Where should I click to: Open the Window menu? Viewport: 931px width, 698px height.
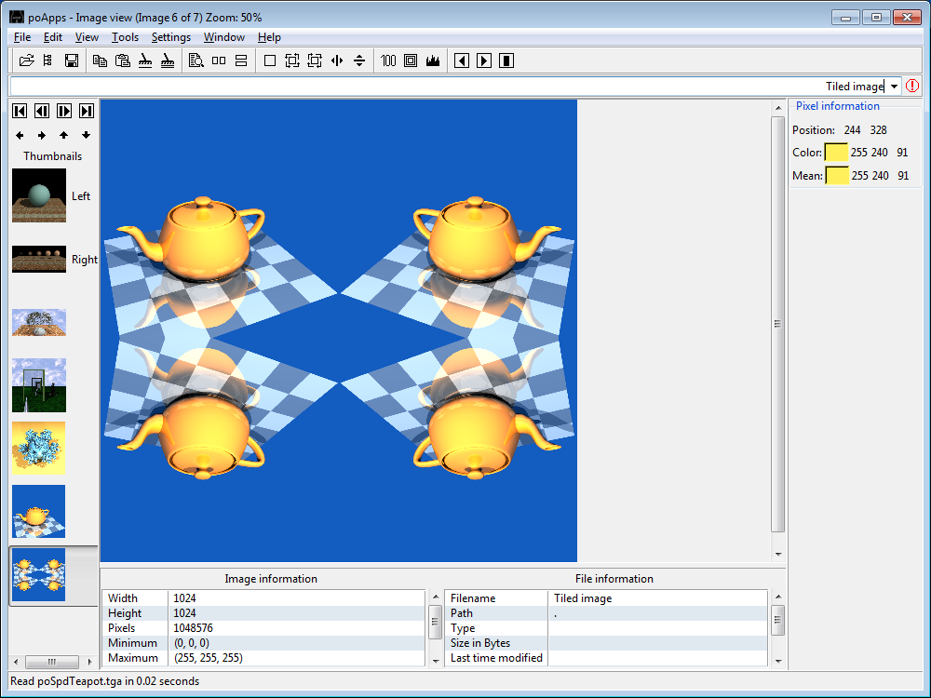pos(223,37)
